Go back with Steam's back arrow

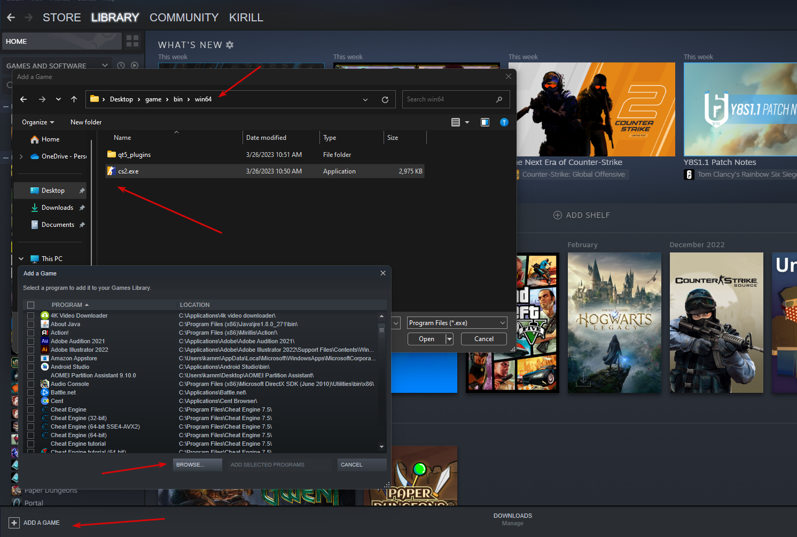point(11,18)
